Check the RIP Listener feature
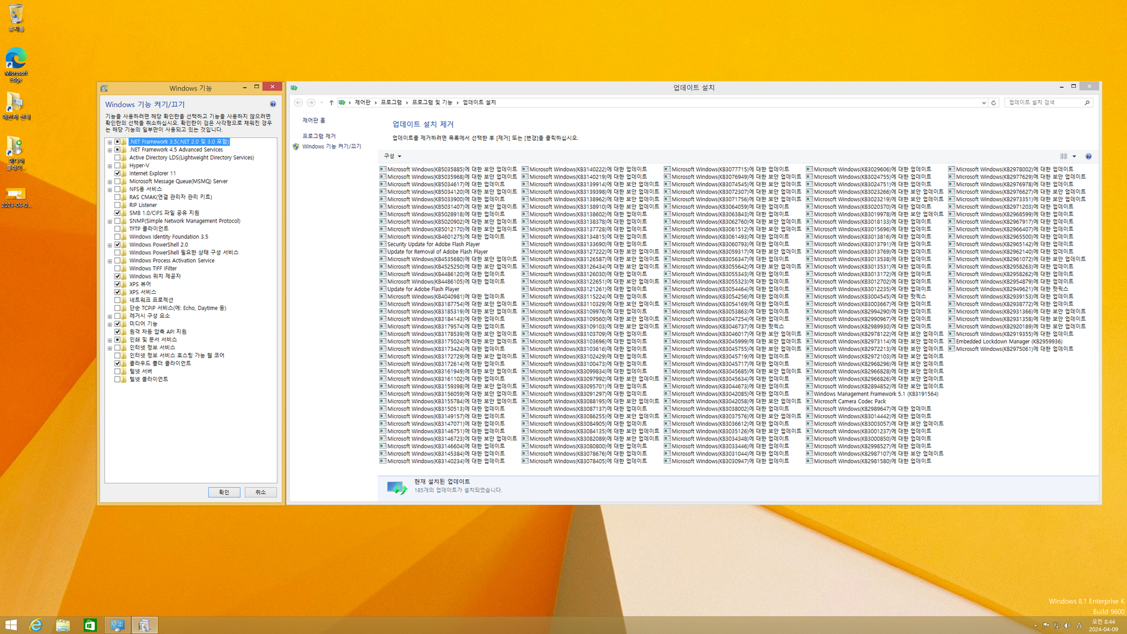This screenshot has height=634, width=1127. pos(118,205)
